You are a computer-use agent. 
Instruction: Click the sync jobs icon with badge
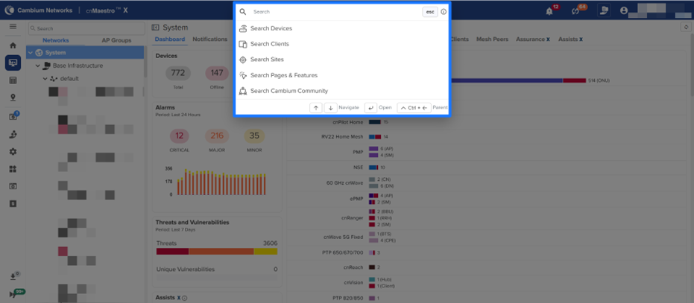575,10
